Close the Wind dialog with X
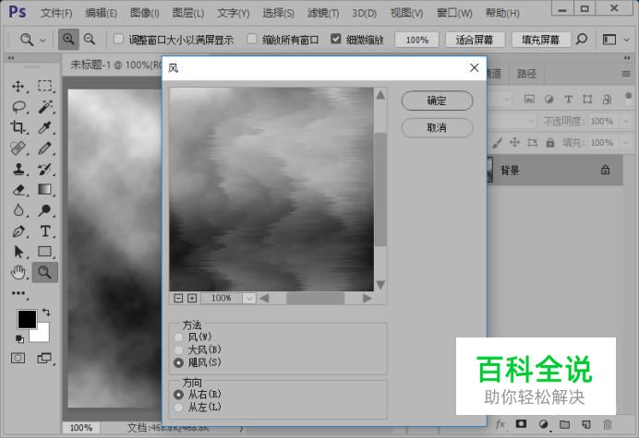Screen dimensions: 639x438 (474, 68)
